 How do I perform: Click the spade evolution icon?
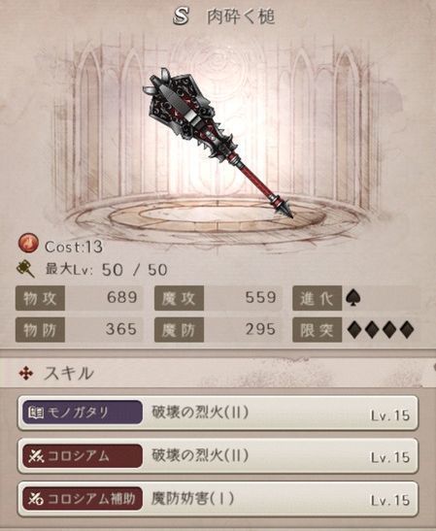353,298
